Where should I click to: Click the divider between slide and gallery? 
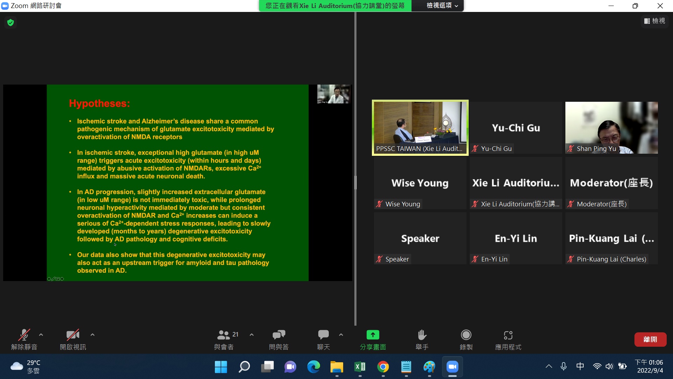(x=355, y=182)
